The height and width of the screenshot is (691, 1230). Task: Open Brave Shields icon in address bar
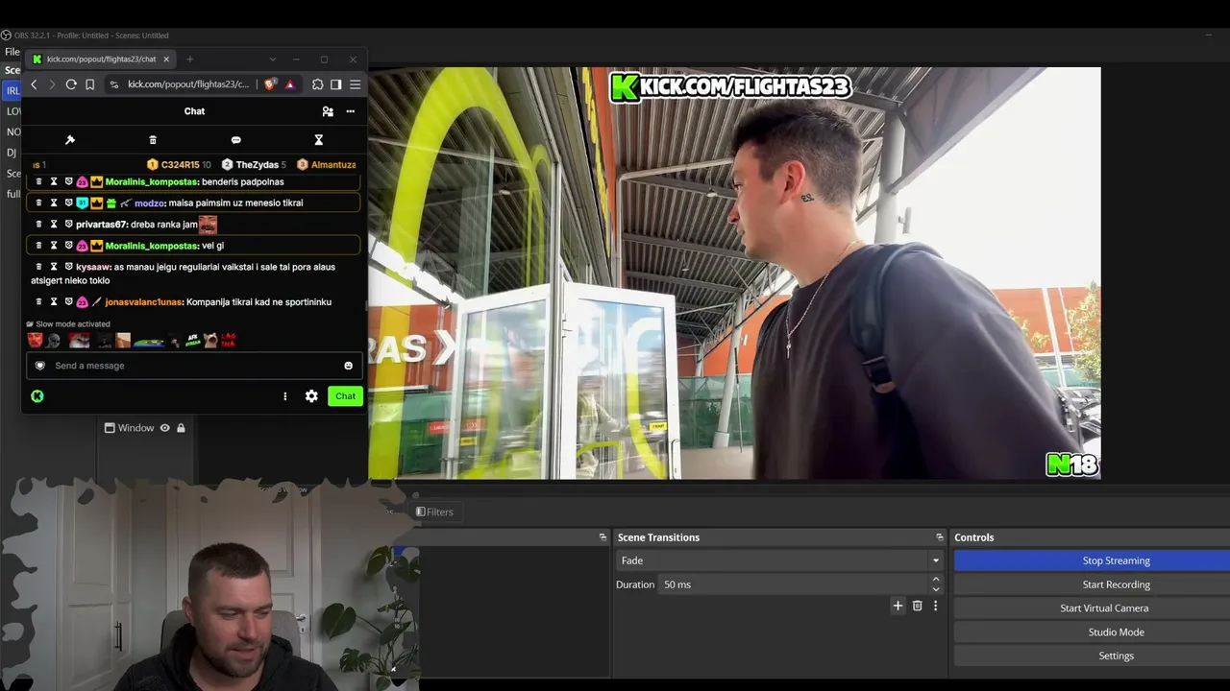tap(269, 84)
